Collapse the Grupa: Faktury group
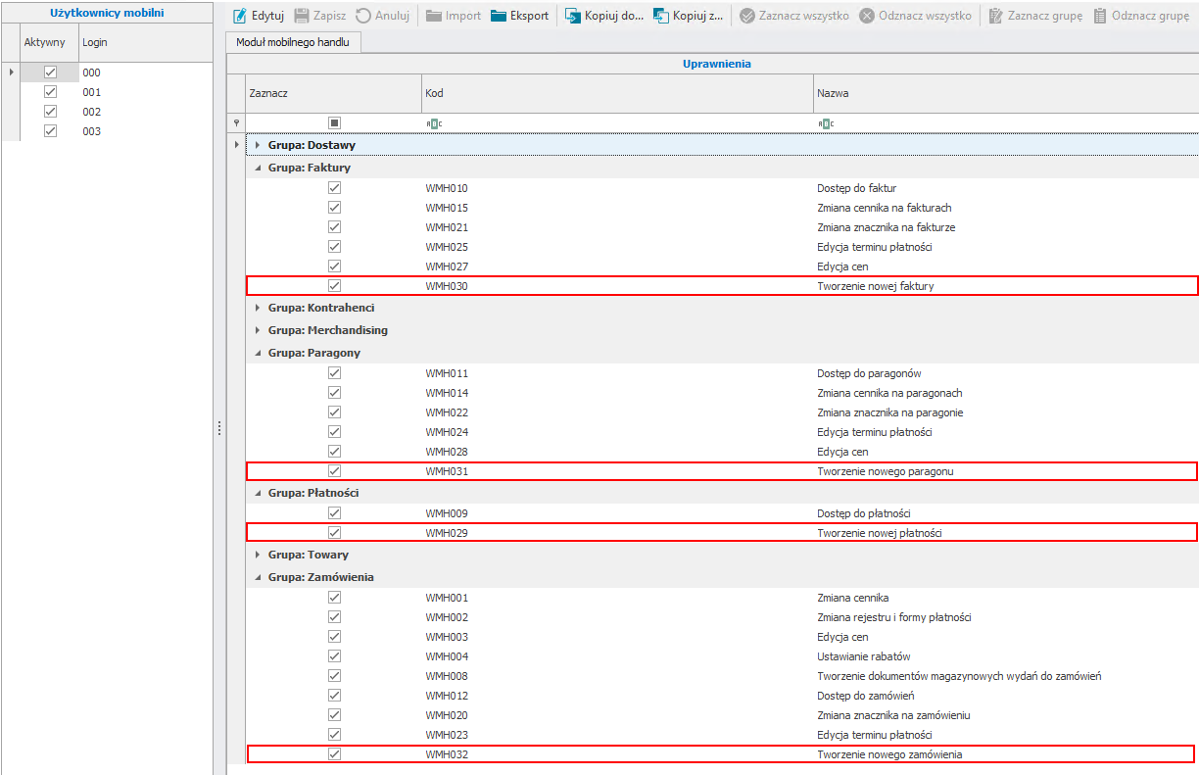1199x775 pixels. coord(258,168)
